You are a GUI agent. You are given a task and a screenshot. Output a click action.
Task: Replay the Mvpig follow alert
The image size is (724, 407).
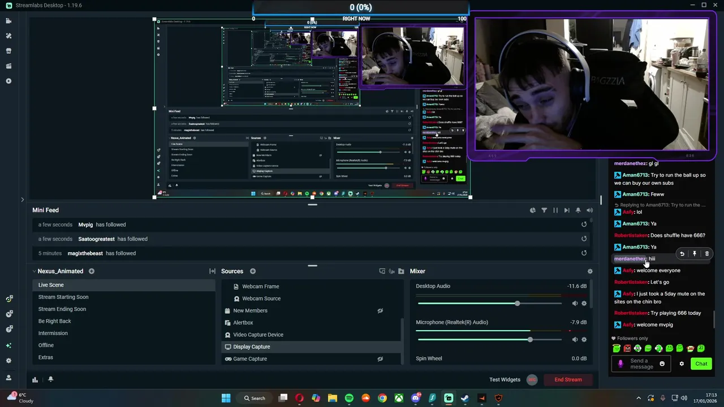point(584,224)
